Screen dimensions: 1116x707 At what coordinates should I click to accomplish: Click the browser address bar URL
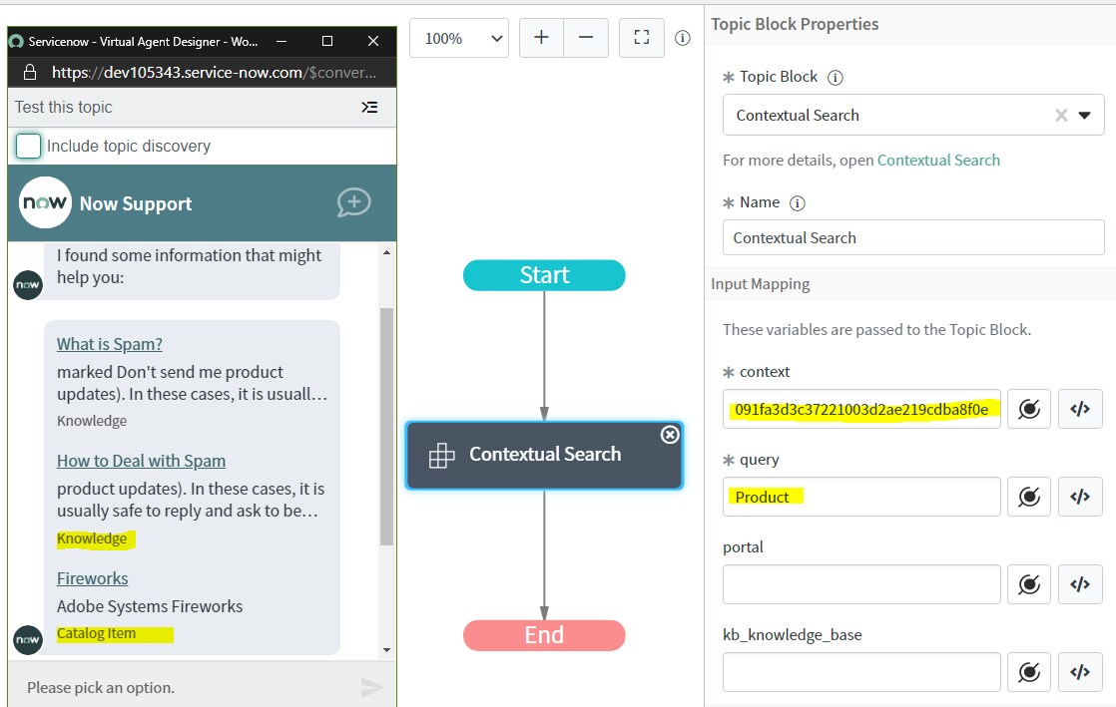click(214, 72)
